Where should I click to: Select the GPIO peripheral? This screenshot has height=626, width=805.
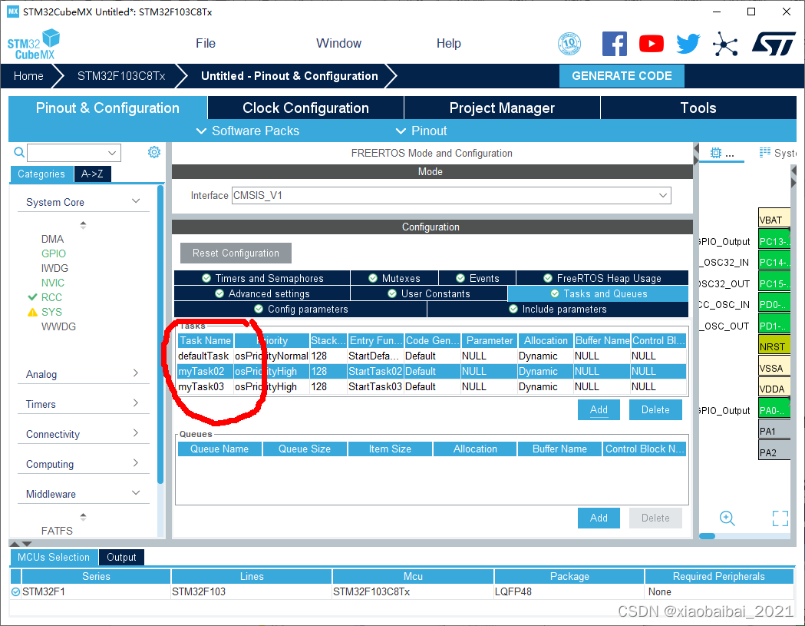tap(54, 253)
